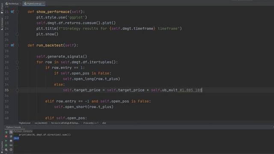Click Python file icon on HigherLower.py tab
Viewport: 274px width, 154px height.
tap(25, 3)
